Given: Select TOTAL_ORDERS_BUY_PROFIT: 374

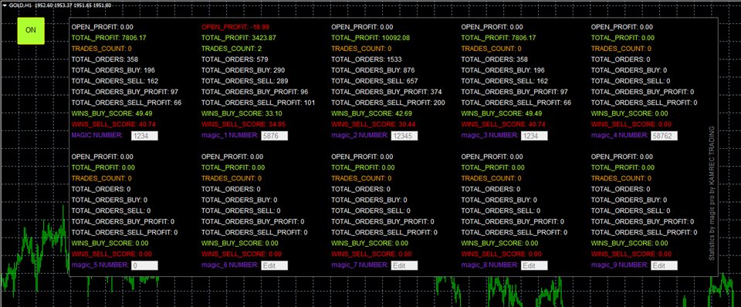Looking at the screenshot, I should coord(387,92).
